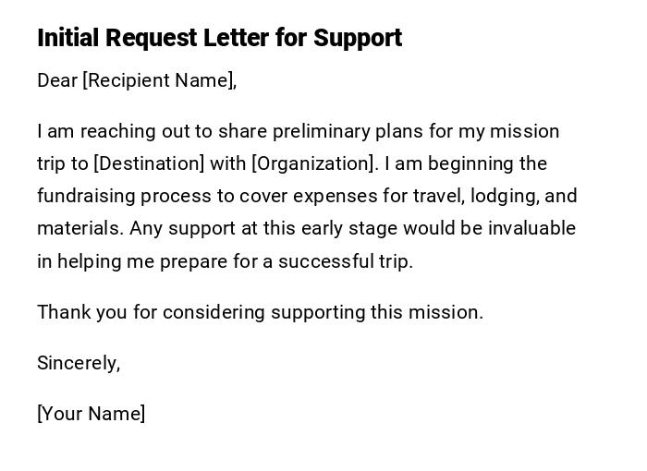Select the [Recipient Name] placeholder
Screen dimensions: 647x471
click(x=159, y=80)
